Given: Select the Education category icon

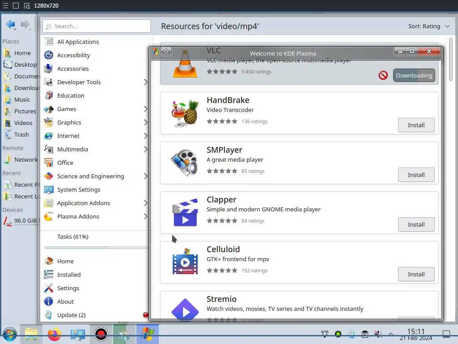Looking at the screenshot, I should point(48,95).
